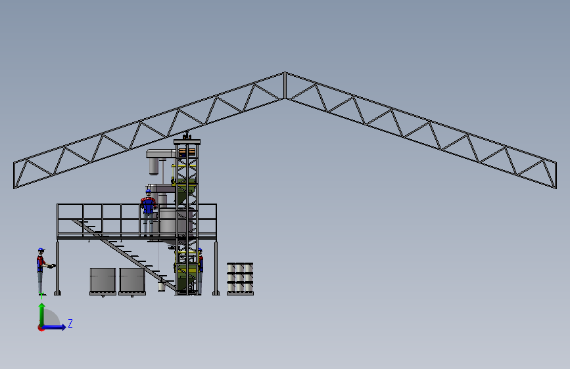Click the red origin point of the triad

point(41,328)
